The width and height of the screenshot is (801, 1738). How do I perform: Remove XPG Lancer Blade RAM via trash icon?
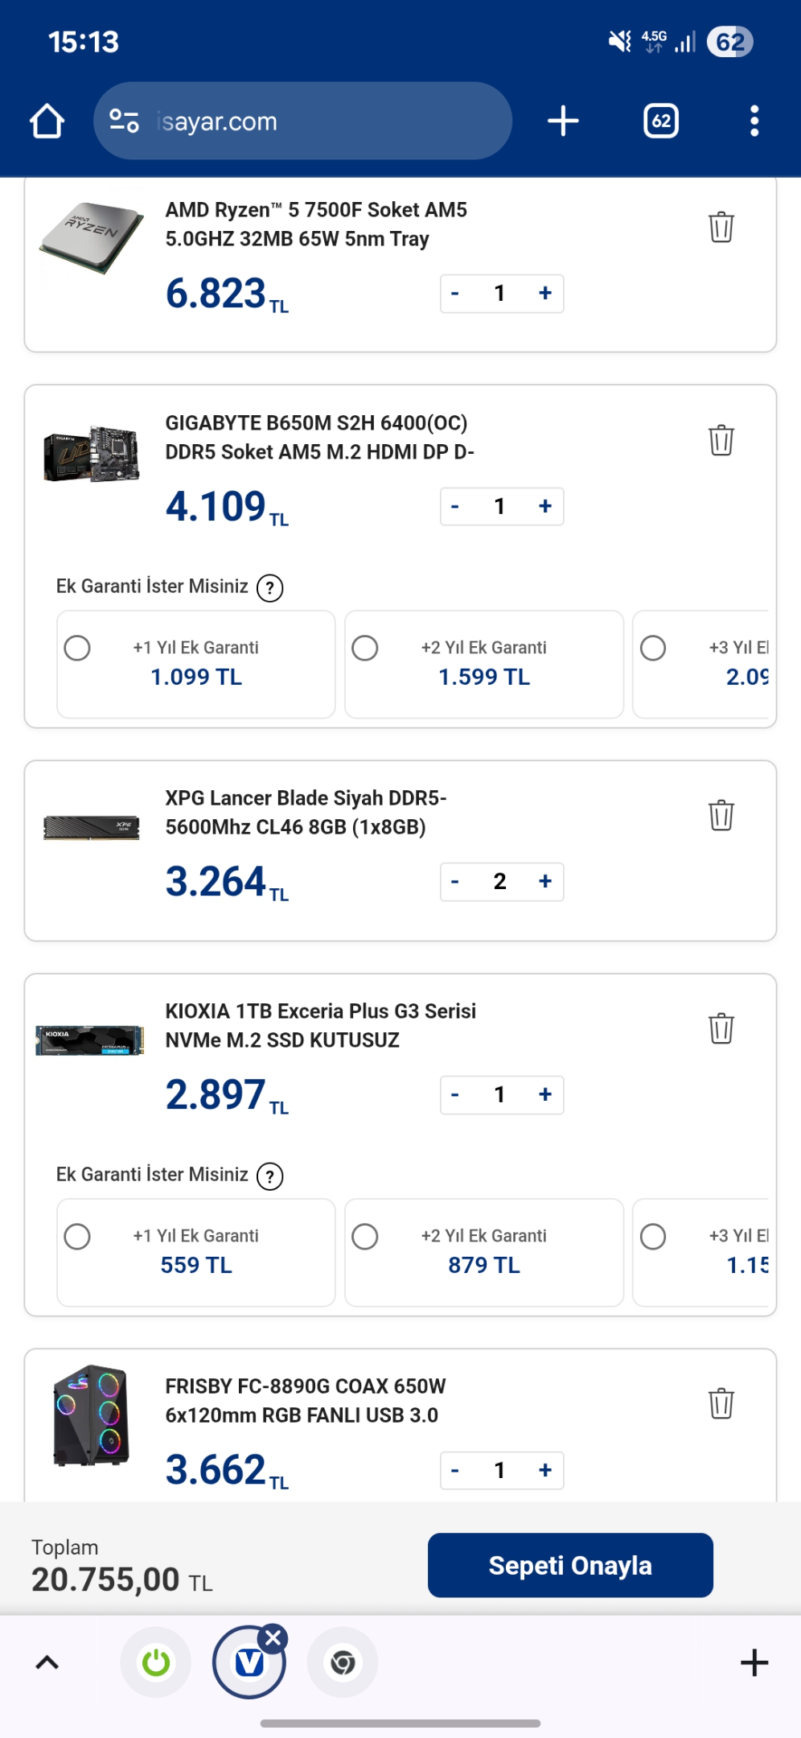(x=721, y=815)
